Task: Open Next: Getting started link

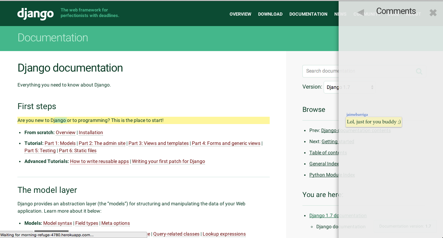Action: 338,141
